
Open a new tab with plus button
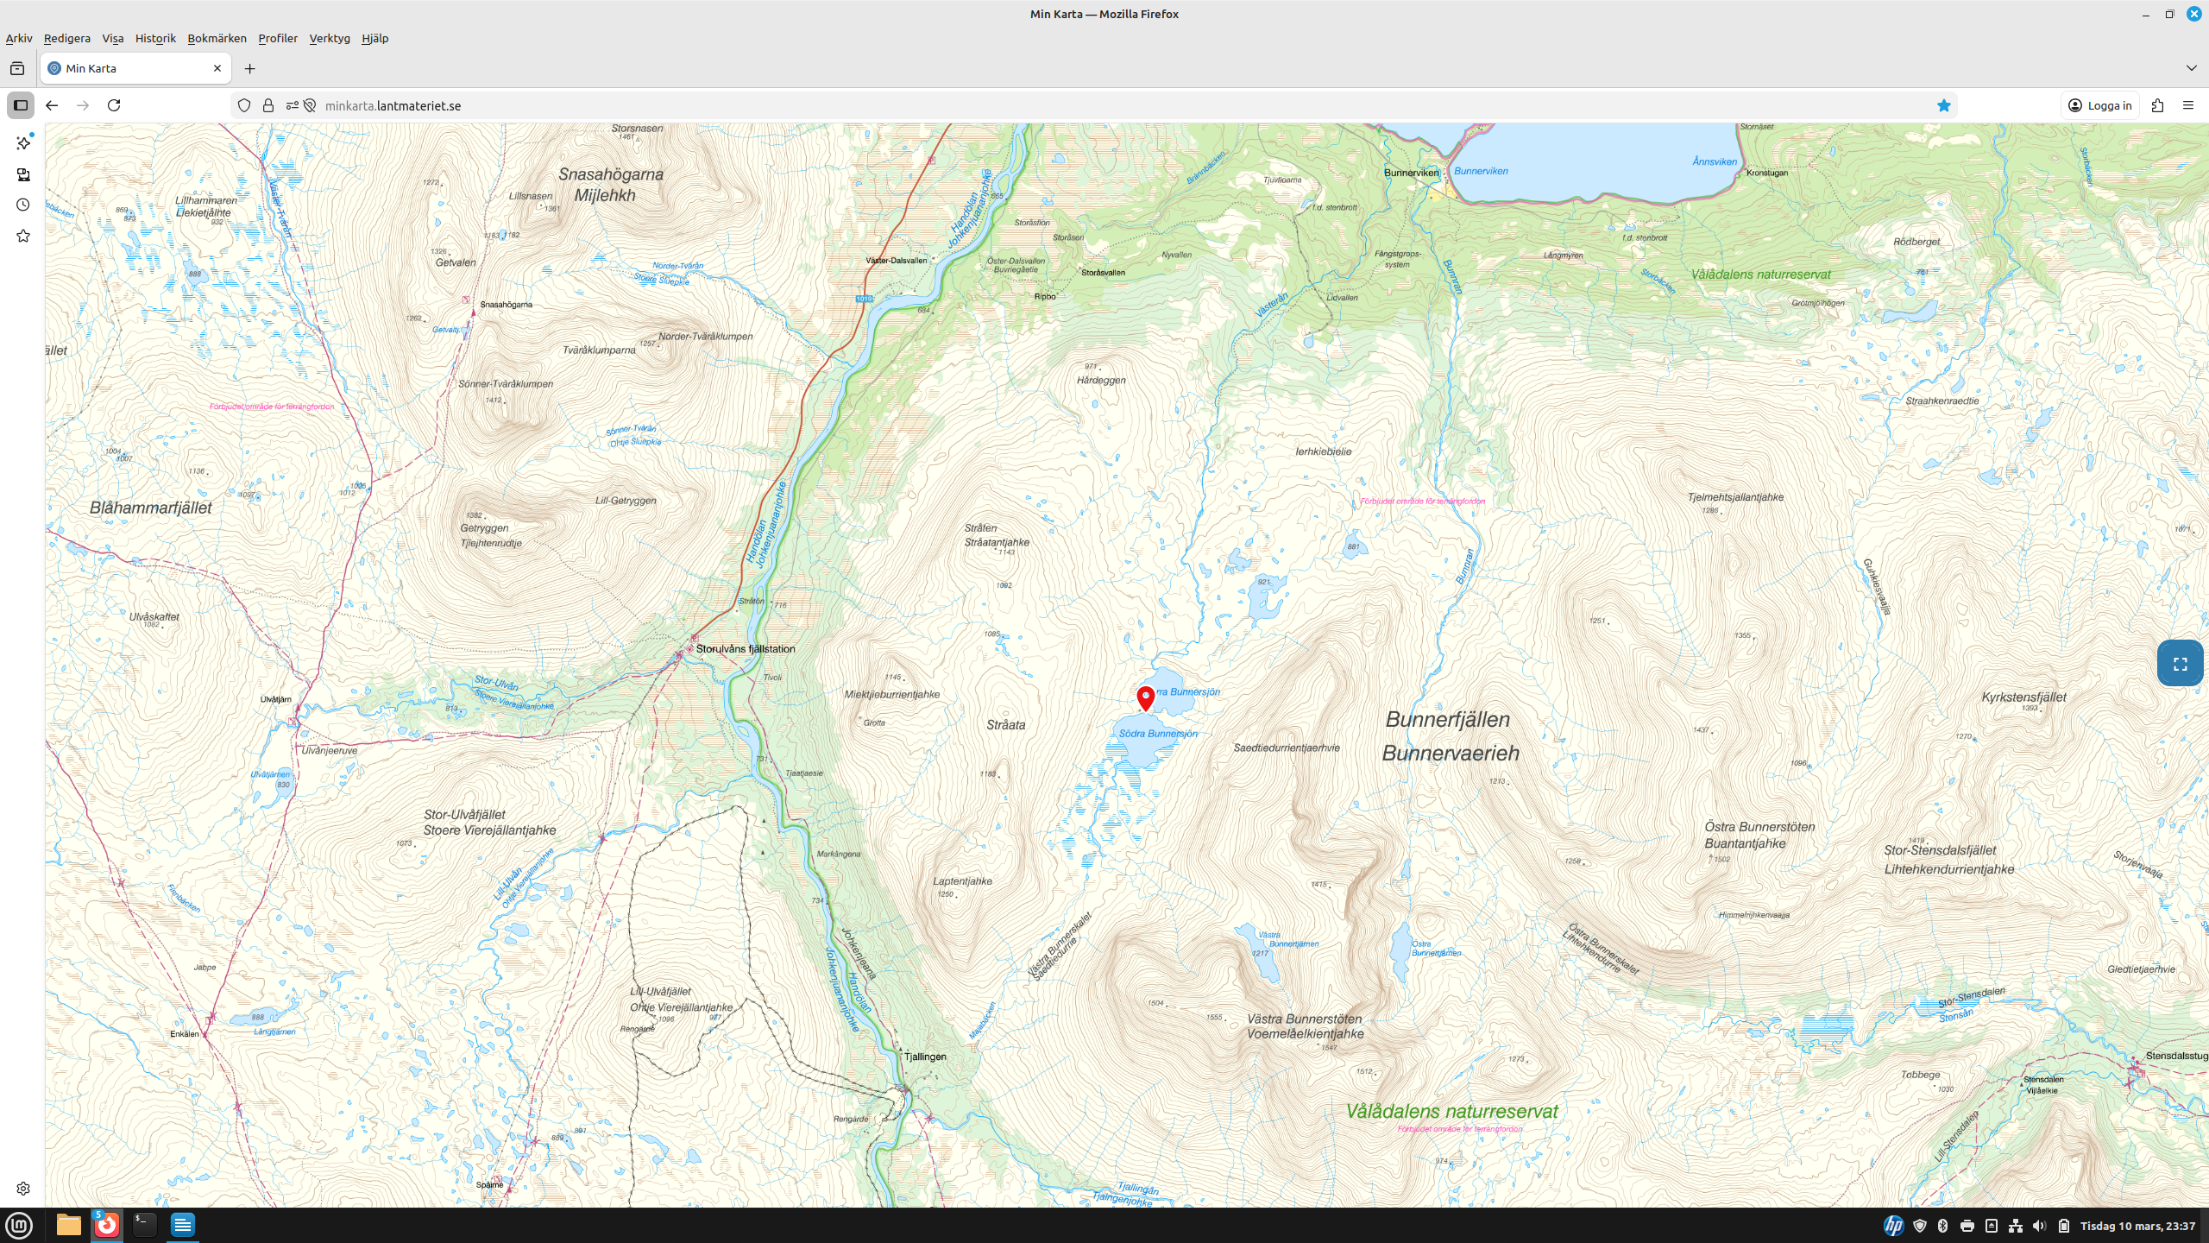click(x=249, y=68)
